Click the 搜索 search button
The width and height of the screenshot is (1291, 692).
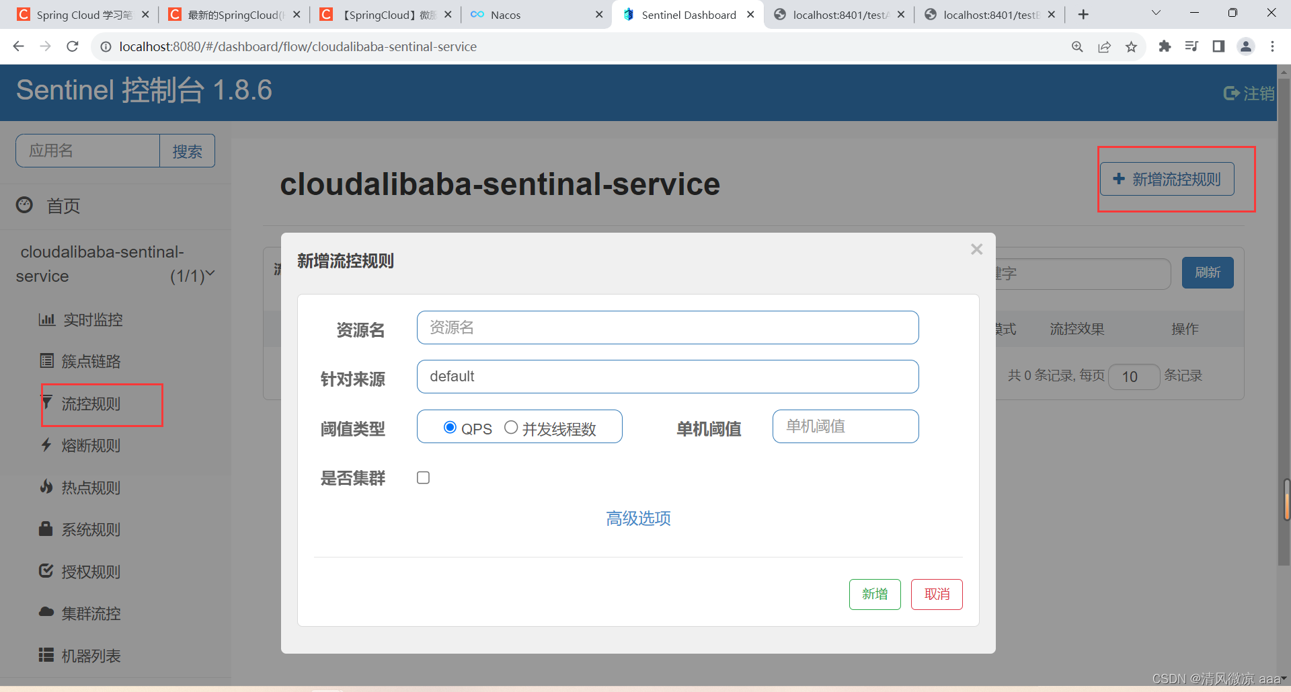187,151
